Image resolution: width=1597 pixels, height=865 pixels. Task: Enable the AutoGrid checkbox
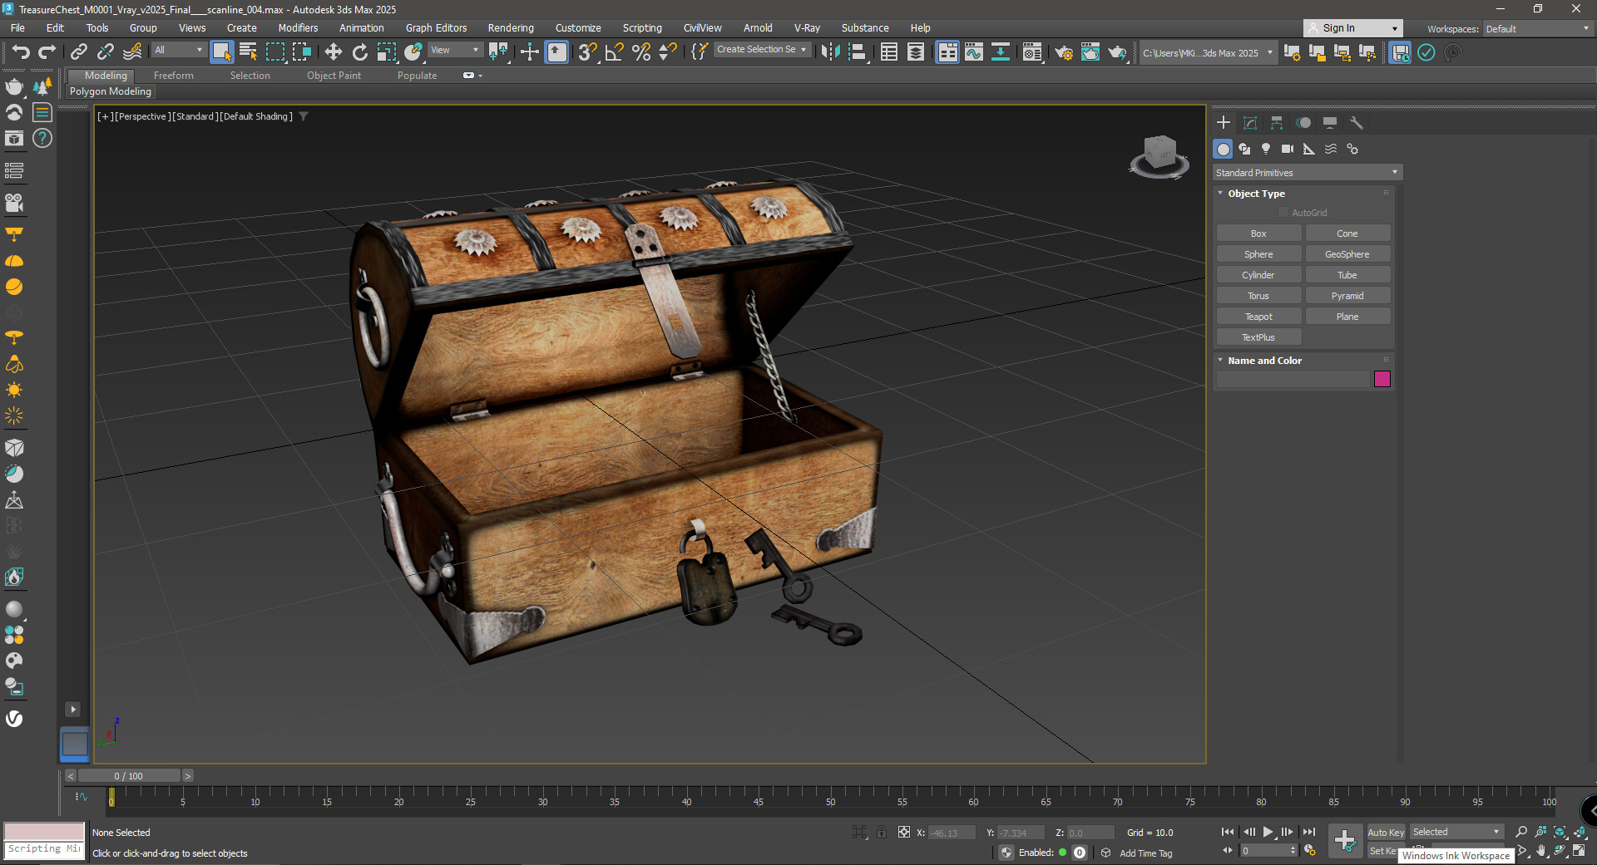coord(1283,212)
